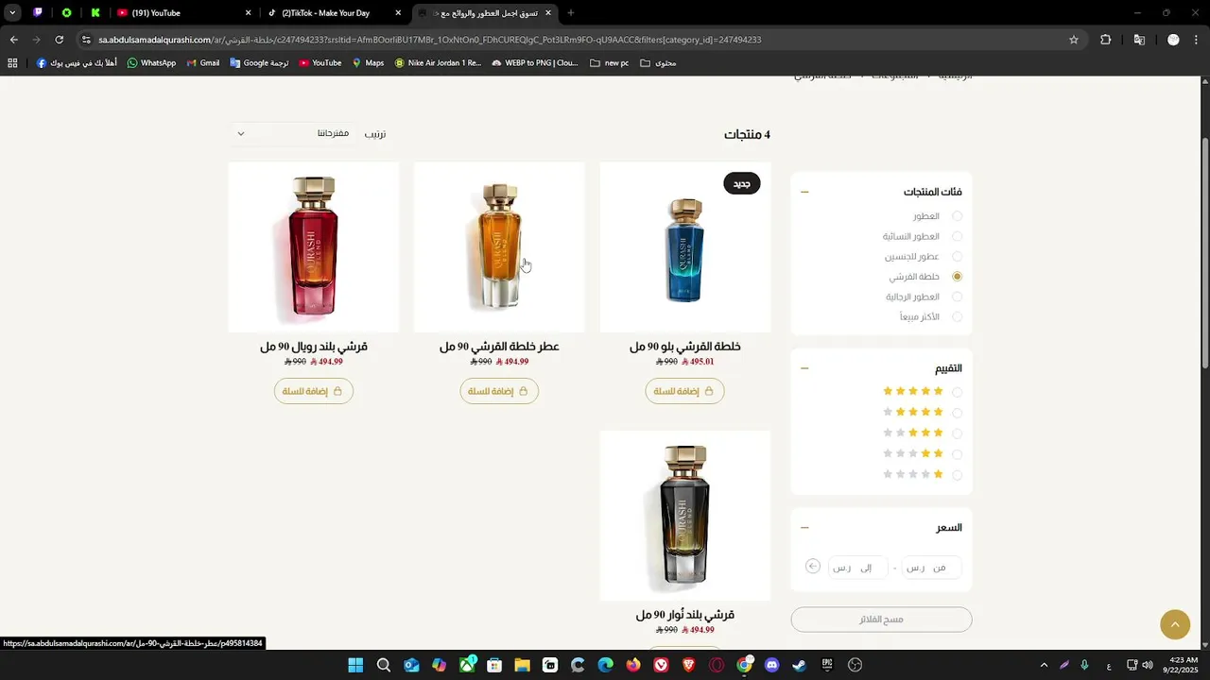1210x680 pixels.
Task: Open the قرشي بلند رويال product image
Action: pyautogui.click(x=314, y=247)
